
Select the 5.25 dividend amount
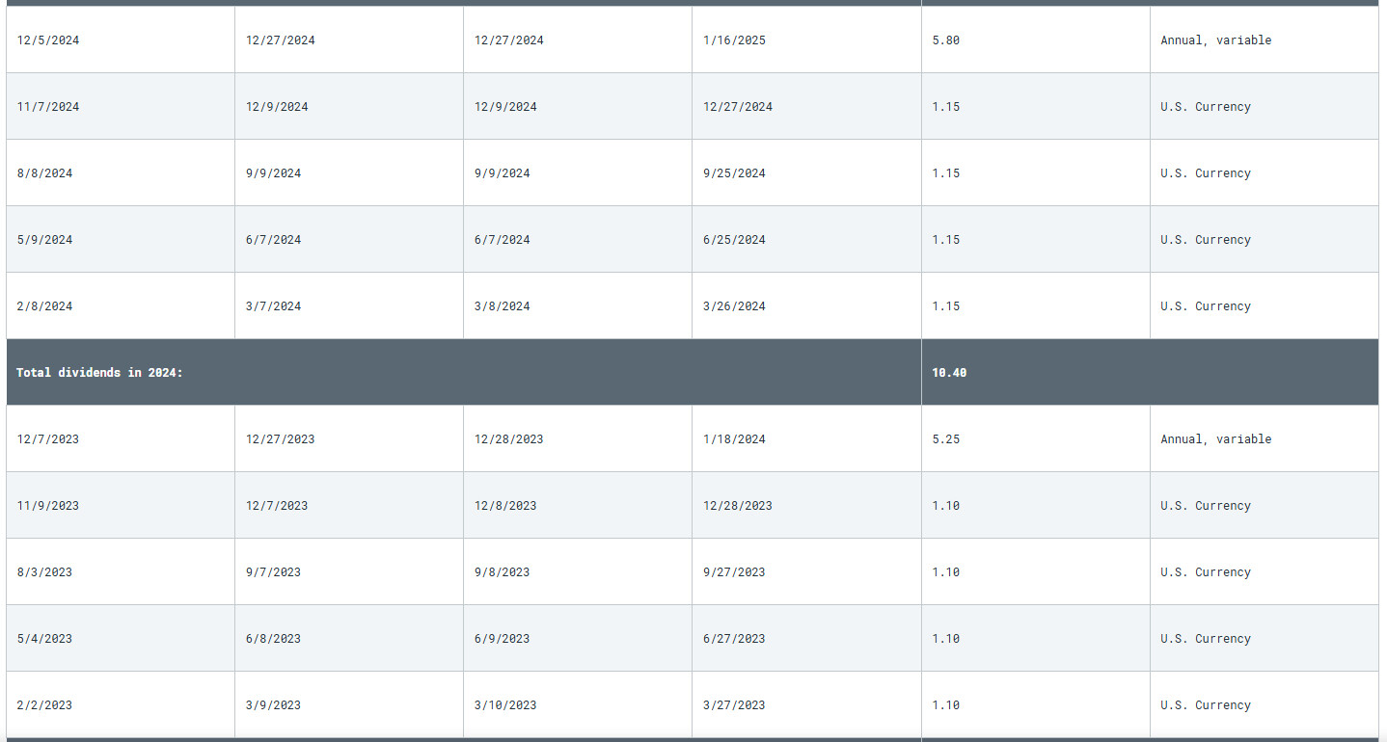click(x=945, y=439)
